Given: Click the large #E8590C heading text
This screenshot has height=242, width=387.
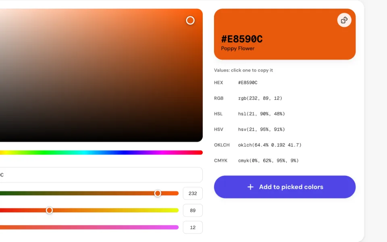Looking at the screenshot, I should click(x=241, y=39).
